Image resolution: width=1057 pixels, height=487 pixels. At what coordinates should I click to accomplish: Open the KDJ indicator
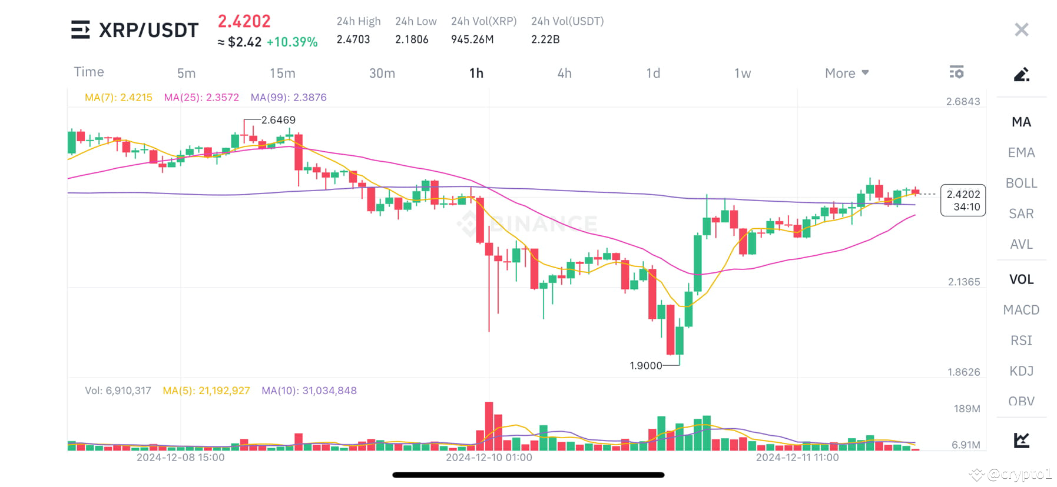pos(1020,371)
